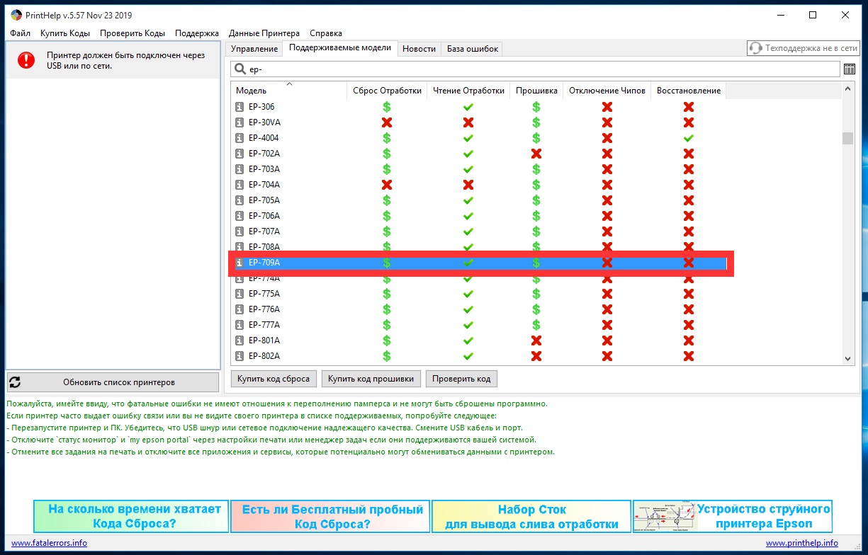Sort by Отключение Чипов column header
Viewport: 868px width, 555px height.
pos(607,91)
